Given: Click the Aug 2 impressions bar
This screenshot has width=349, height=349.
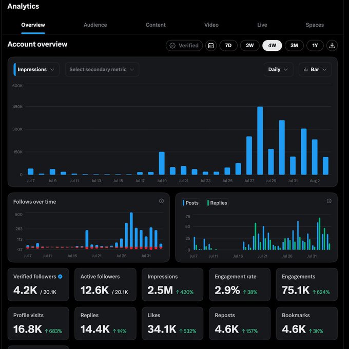Looking at the screenshot, I should 315,157.
